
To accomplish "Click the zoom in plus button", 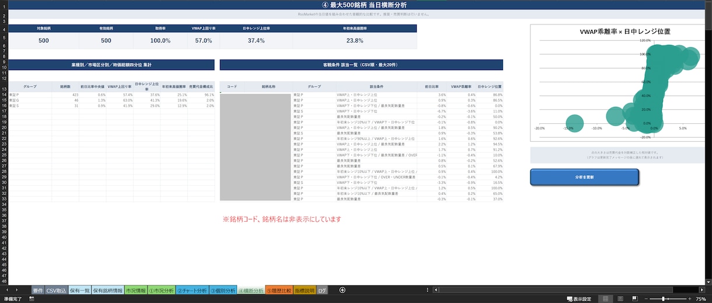I will 689,299.
